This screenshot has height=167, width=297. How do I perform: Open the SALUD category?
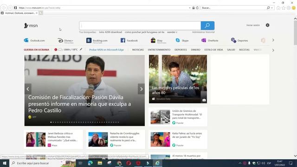231,50
